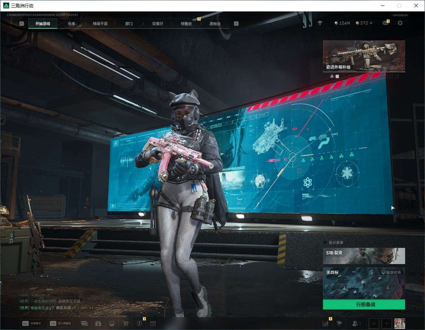Toggle the 显示装备 checkbox
Screen dimensions: 425x330
pos(325,242)
